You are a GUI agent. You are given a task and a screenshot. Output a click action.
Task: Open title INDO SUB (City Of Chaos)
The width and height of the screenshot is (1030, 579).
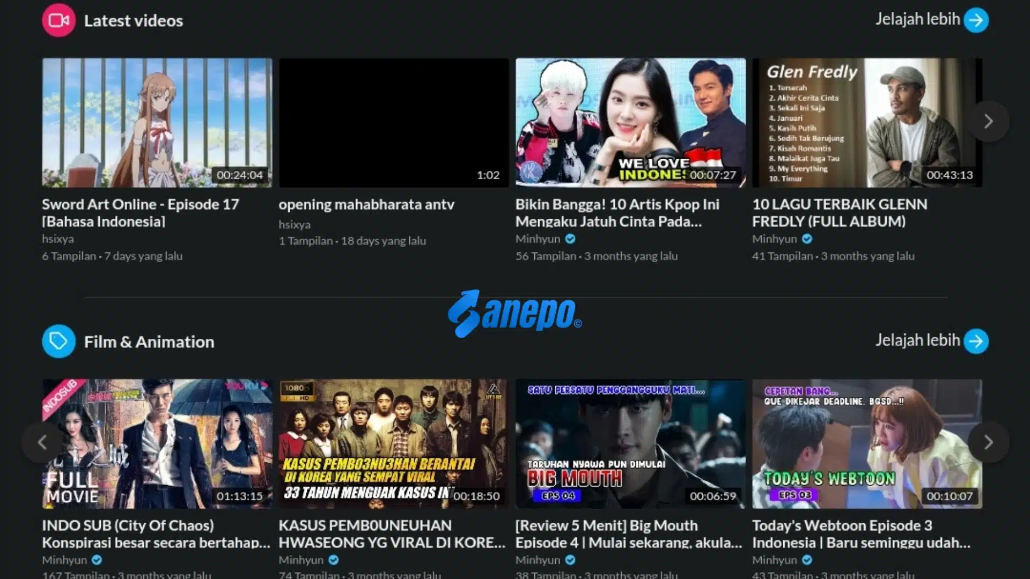[x=156, y=534]
